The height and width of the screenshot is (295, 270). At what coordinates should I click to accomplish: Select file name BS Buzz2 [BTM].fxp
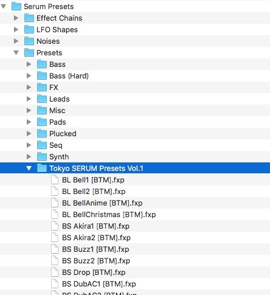[96, 261]
